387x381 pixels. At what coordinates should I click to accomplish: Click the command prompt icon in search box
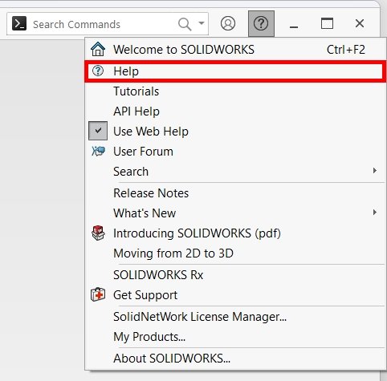pos(19,23)
